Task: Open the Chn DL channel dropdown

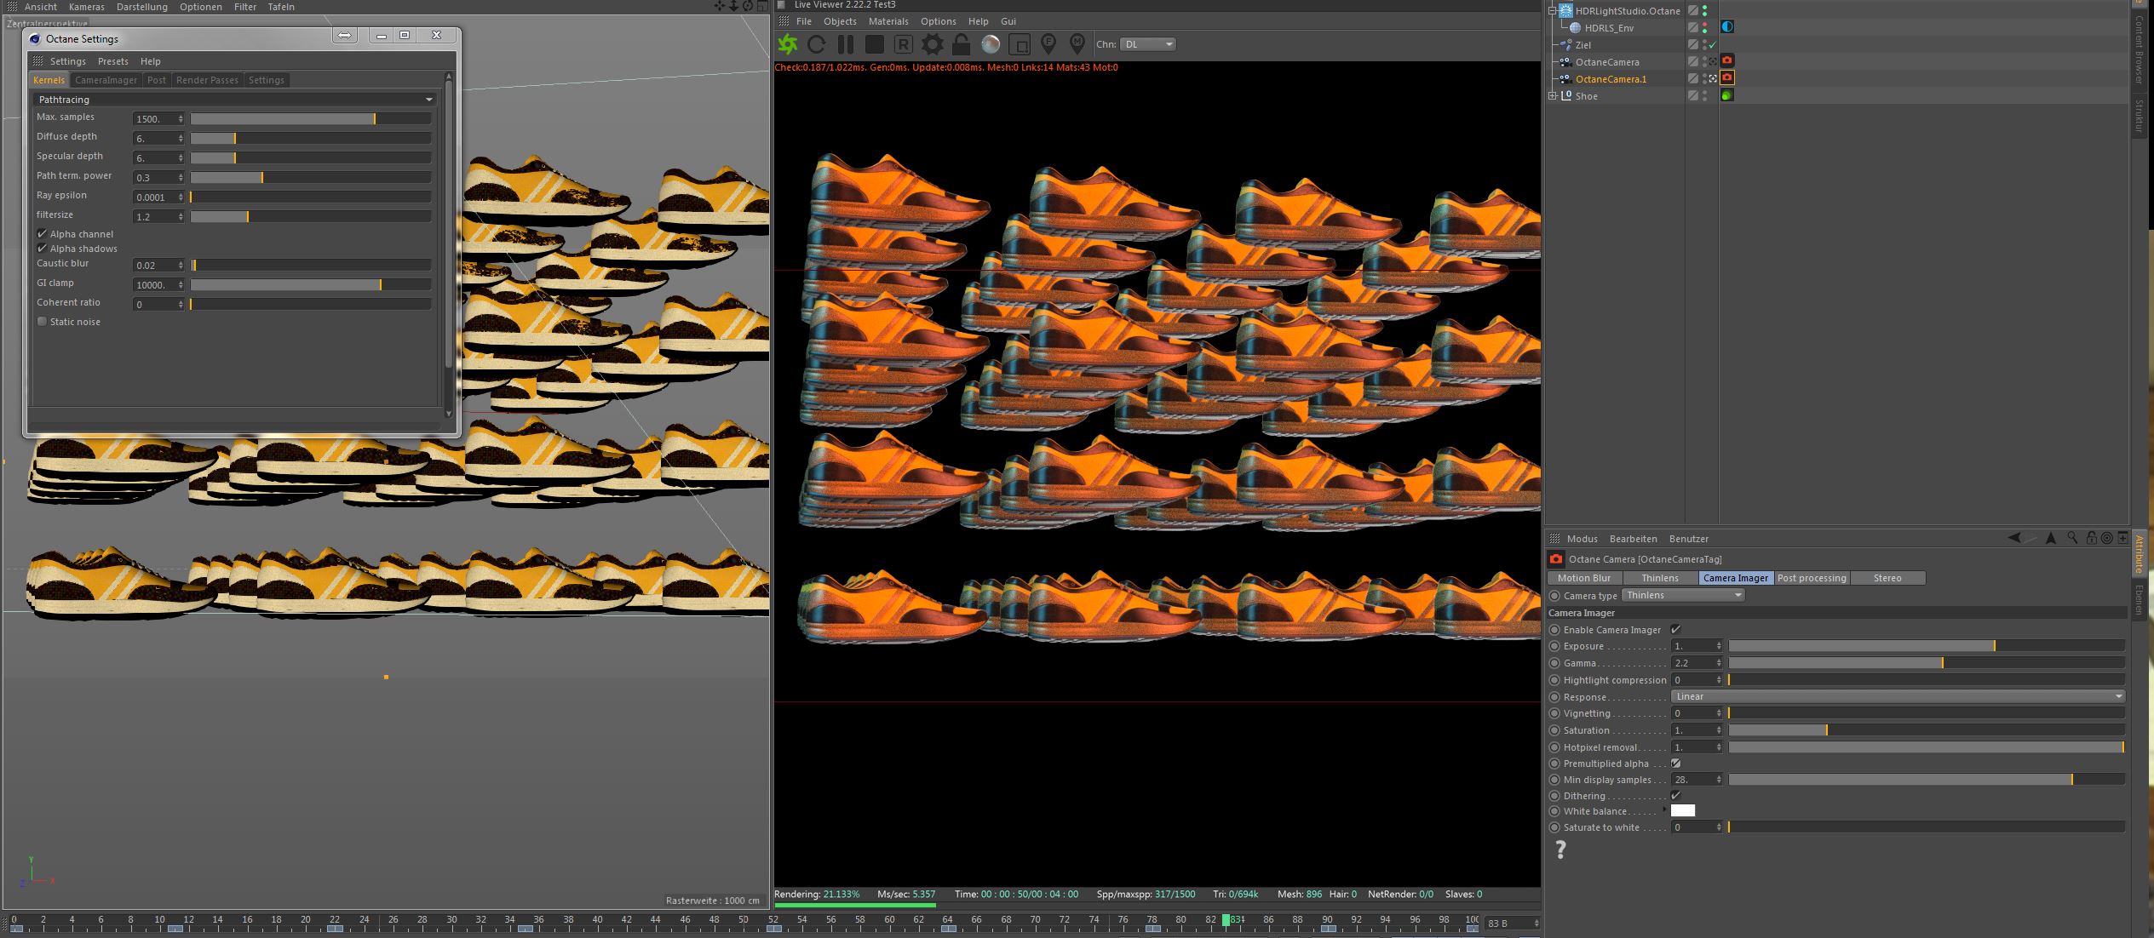Action: pyautogui.click(x=1147, y=44)
